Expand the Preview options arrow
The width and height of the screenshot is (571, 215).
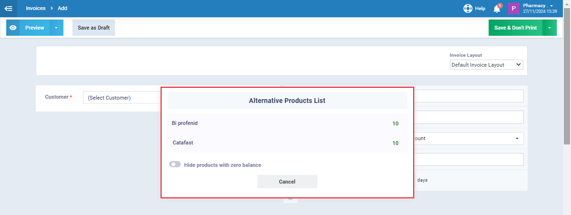tap(56, 28)
